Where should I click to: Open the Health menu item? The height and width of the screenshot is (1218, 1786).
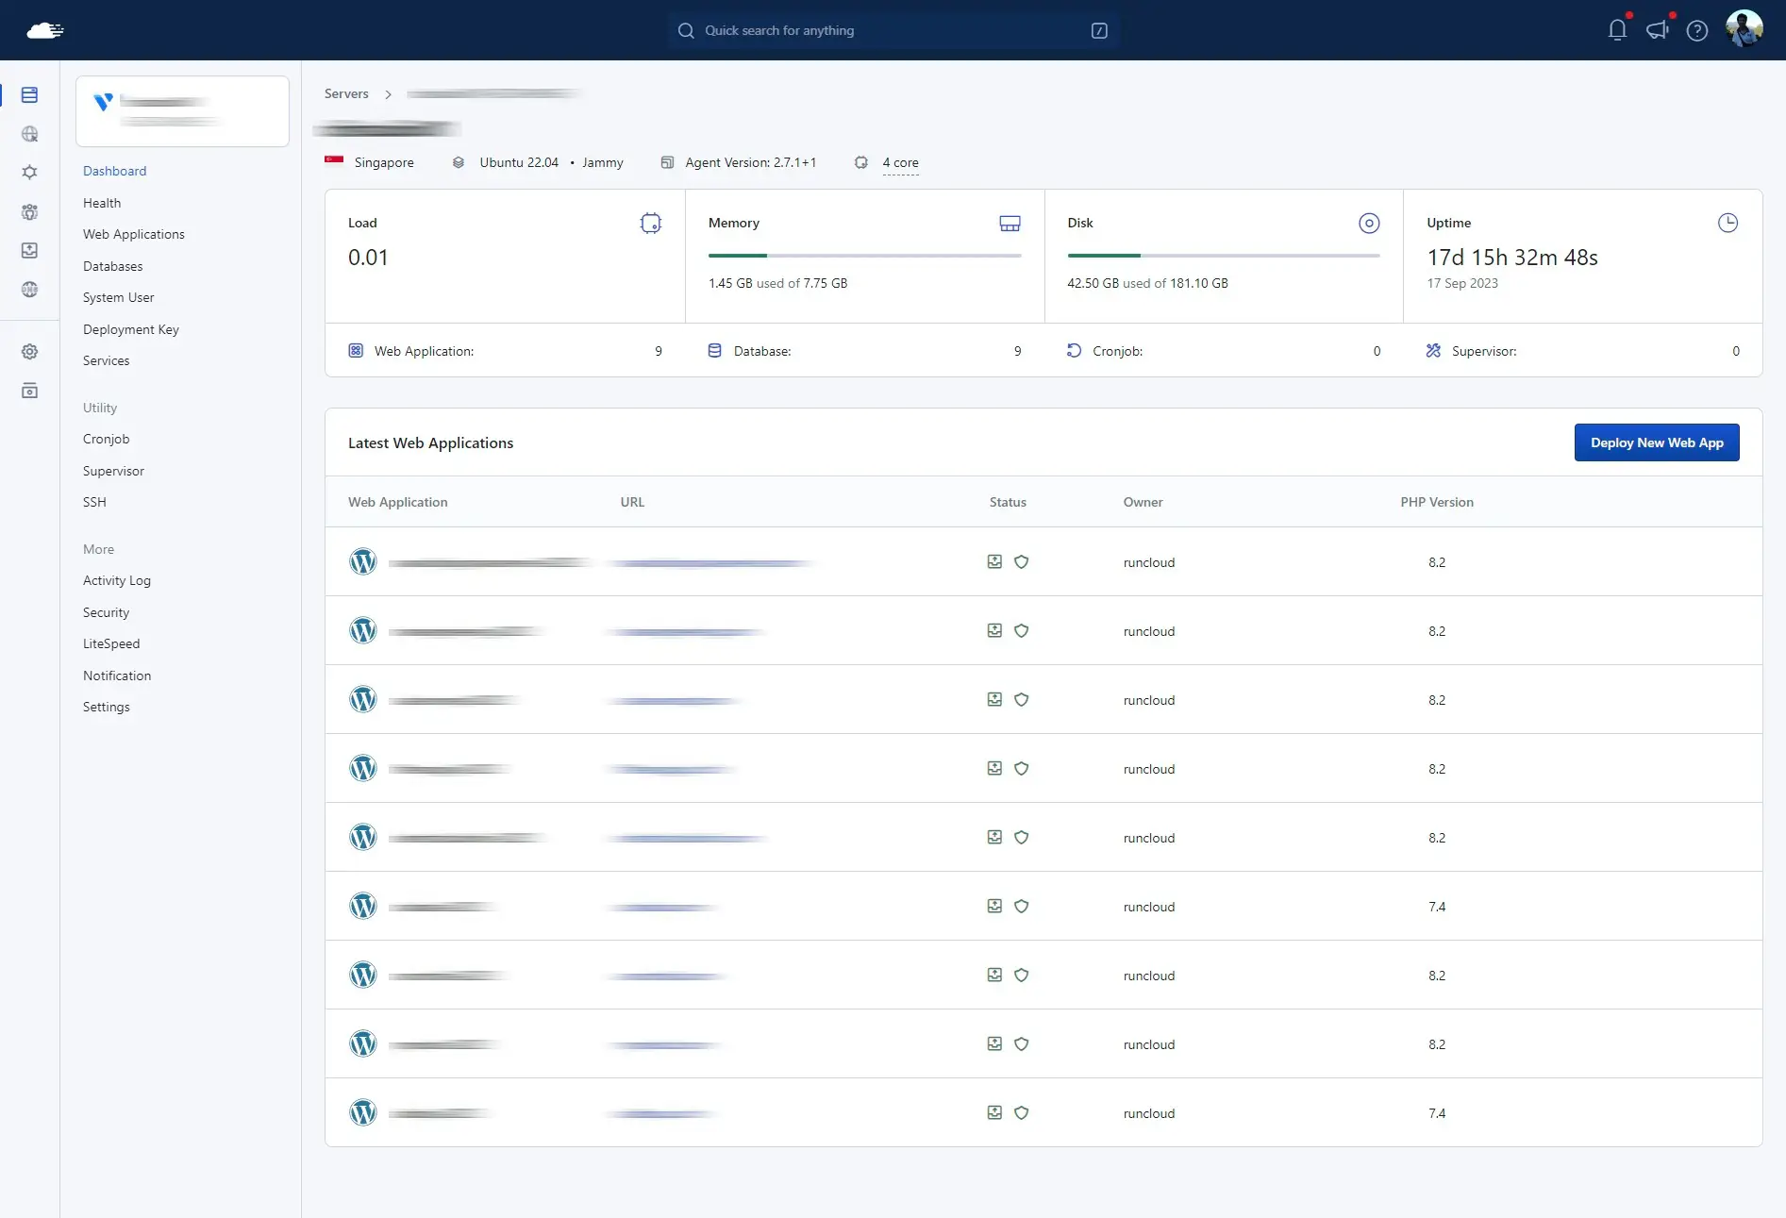click(x=102, y=203)
